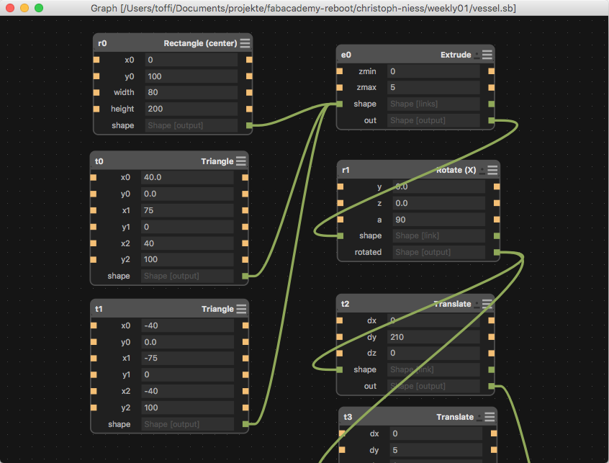Click the Graph window title bar text

[x=303, y=8]
